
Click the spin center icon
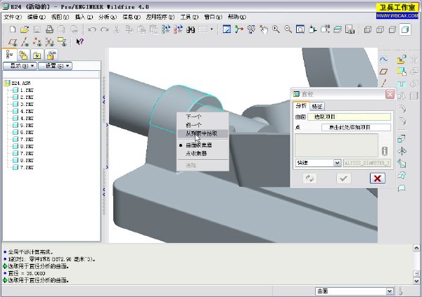pyautogui.click(x=238, y=29)
